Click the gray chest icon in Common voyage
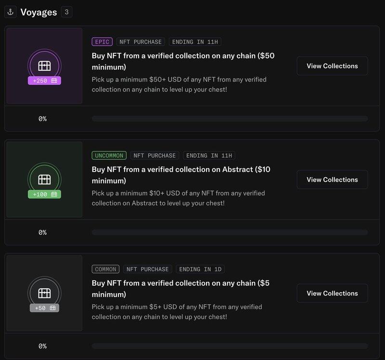This screenshot has width=385, height=360. coord(44,293)
